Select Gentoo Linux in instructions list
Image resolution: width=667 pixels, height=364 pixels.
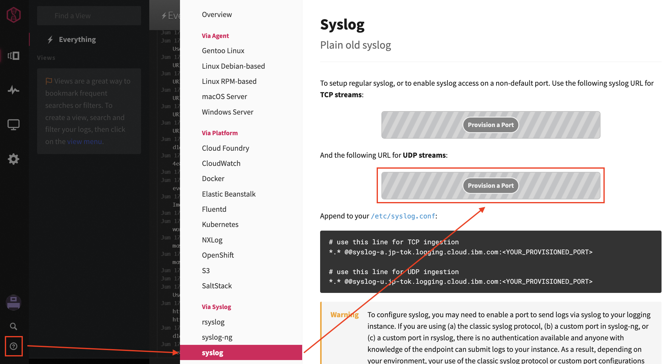[x=223, y=51]
